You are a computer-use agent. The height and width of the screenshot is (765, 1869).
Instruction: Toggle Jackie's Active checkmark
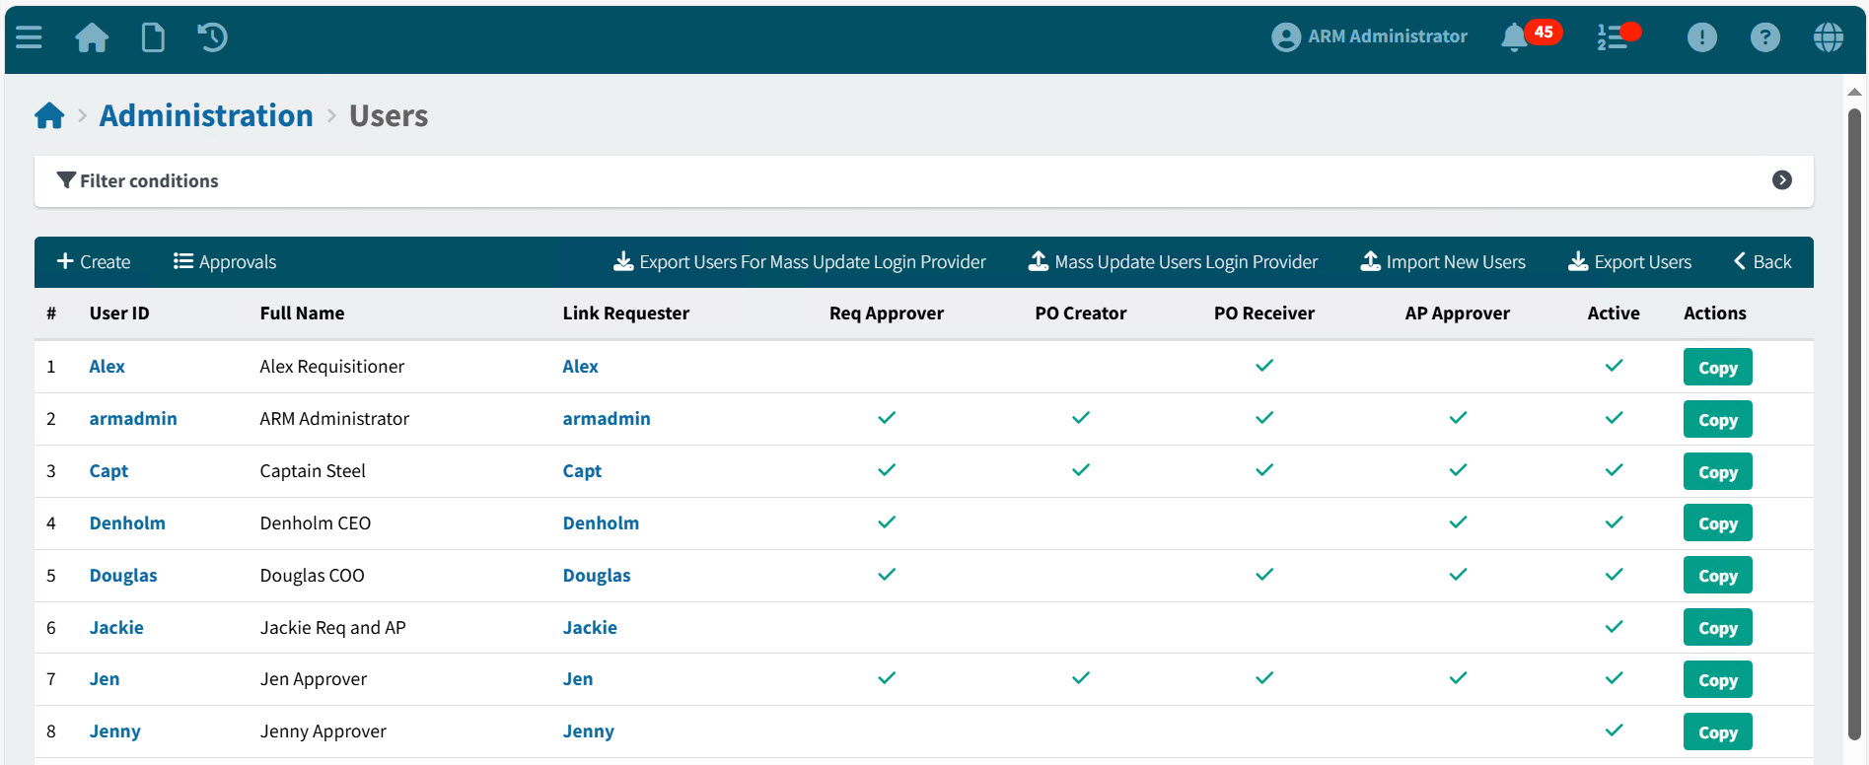point(1614,627)
